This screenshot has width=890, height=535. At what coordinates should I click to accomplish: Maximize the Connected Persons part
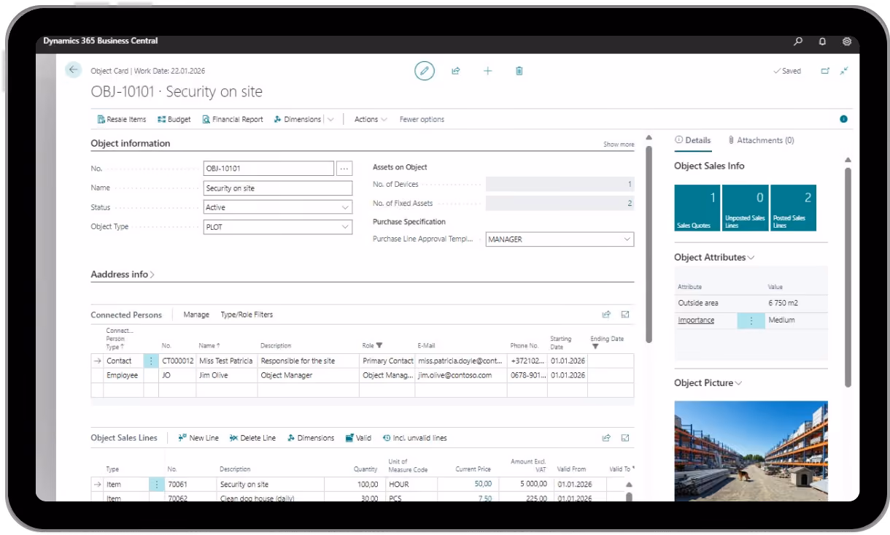pyautogui.click(x=625, y=315)
